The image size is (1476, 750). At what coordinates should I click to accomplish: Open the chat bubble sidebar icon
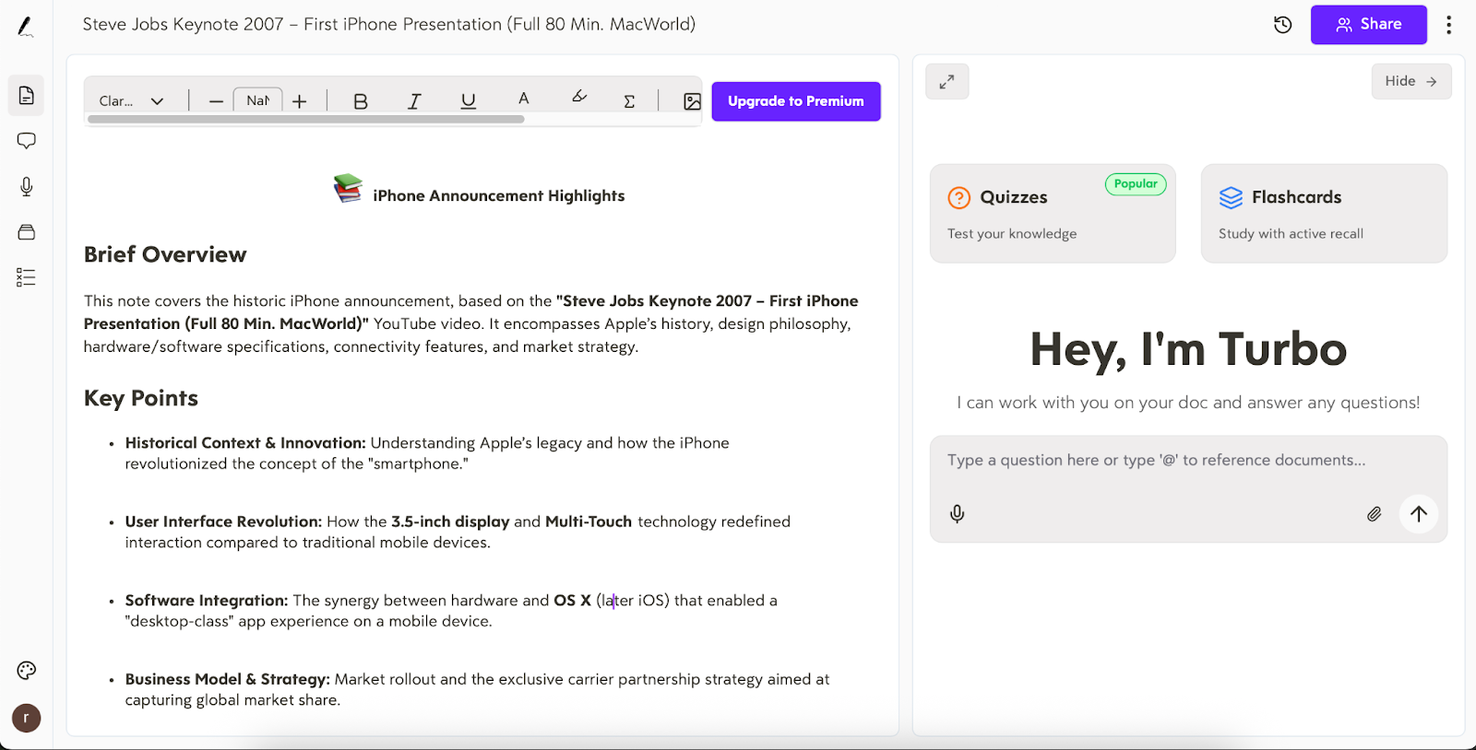[x=26, y=141]
